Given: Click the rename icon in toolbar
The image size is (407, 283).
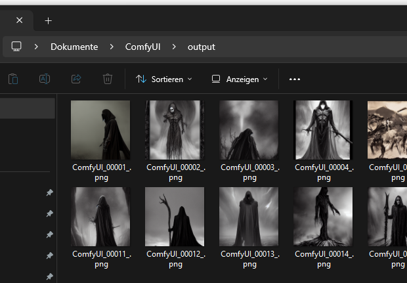Looking at the screenshot, I should tap(45, 79).
